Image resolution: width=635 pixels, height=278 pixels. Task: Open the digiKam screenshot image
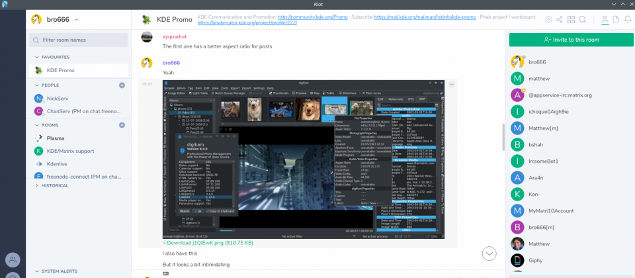coord(304,159)
